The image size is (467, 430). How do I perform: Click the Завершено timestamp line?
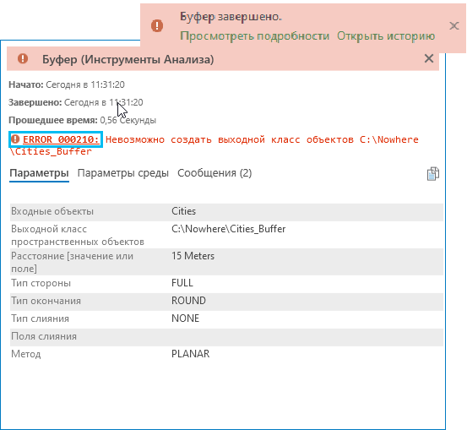[x=76, y=102]
